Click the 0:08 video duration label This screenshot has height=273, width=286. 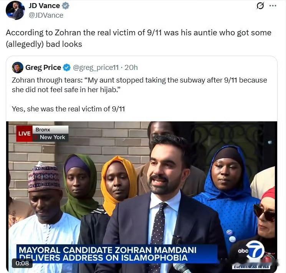[22, 263]
